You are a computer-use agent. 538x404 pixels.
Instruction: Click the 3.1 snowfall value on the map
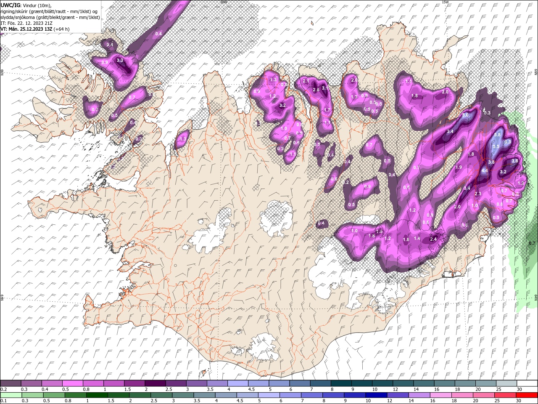[x=325, y=89]
